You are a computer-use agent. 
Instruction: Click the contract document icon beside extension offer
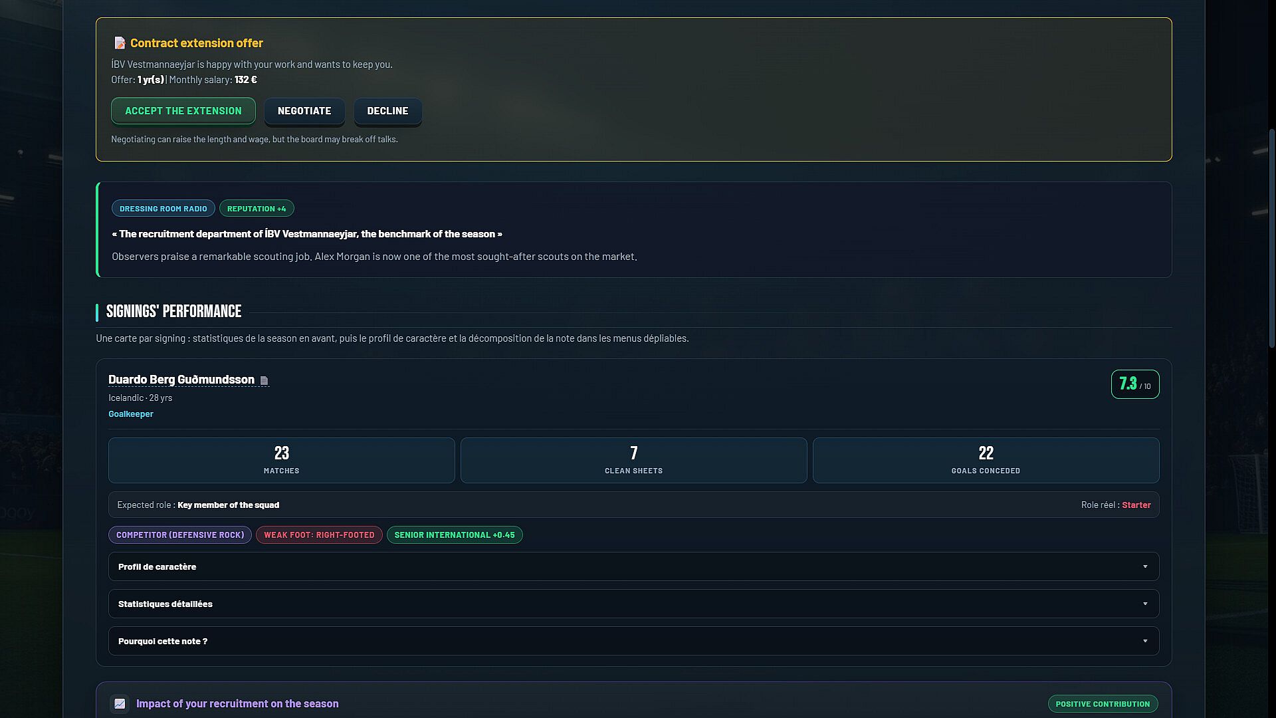point(120,43)
